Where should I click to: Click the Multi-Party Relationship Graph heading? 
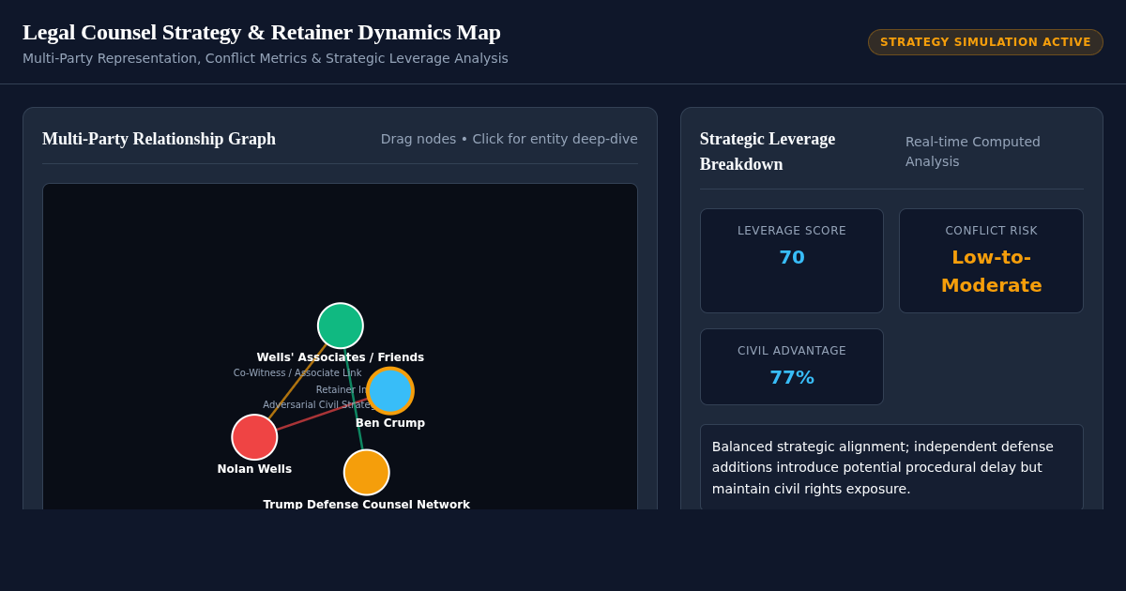click(x=160, y=139)
